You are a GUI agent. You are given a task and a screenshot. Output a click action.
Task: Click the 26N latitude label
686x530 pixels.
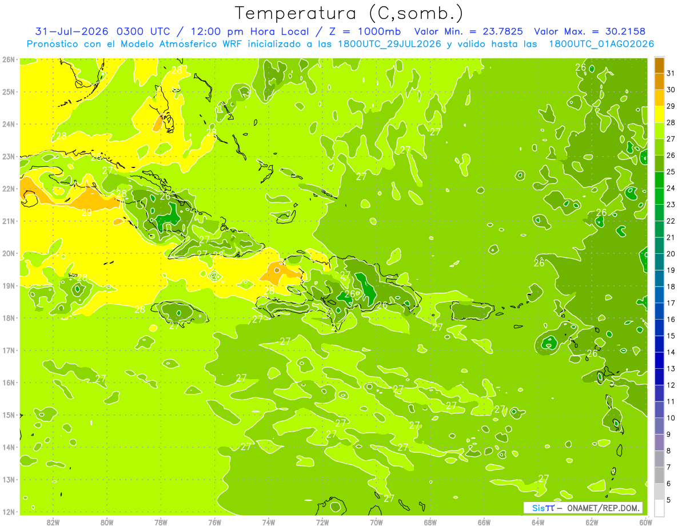[9, 59]
